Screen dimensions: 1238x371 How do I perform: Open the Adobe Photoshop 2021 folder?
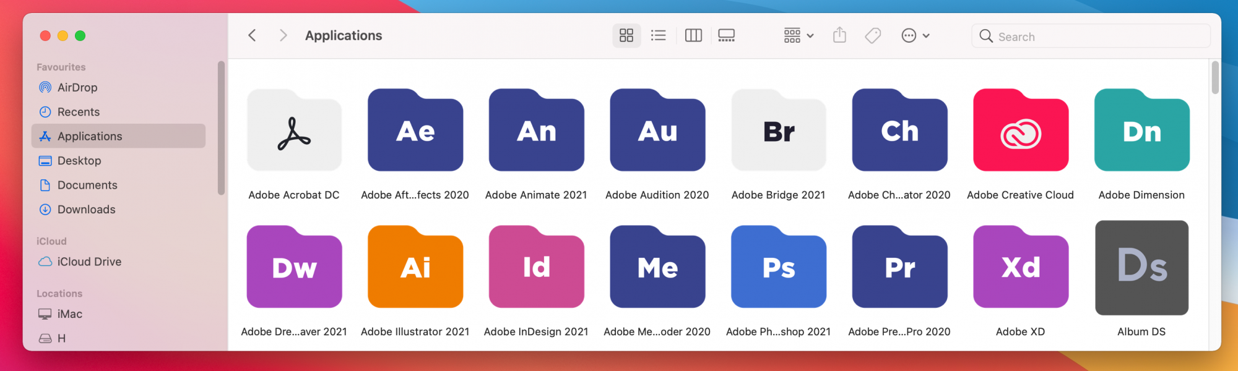click(x=779, y=268)
